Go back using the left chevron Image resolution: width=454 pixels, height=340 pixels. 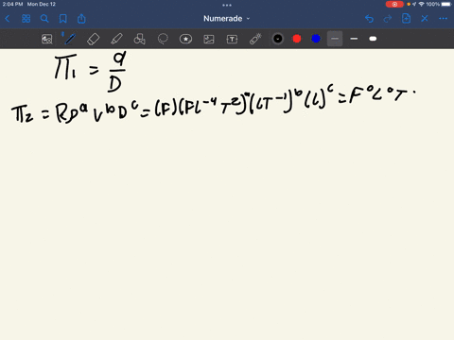[x=8, y=19]
